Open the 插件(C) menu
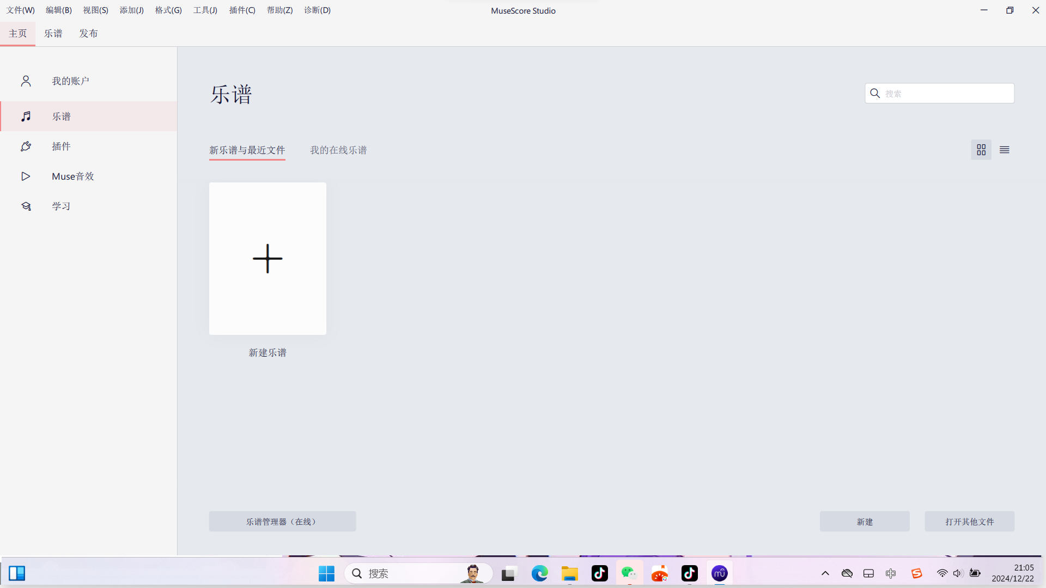 pos(242,10)
